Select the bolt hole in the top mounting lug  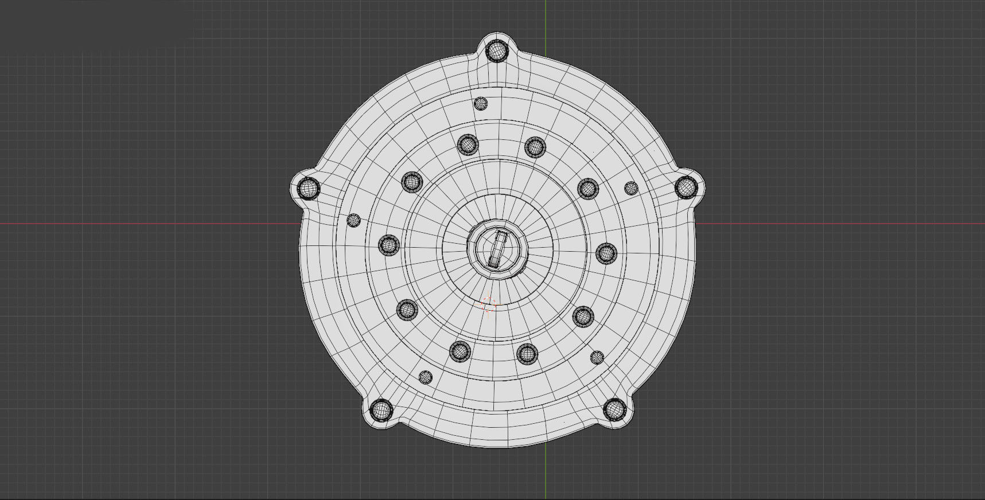[496, 51]
